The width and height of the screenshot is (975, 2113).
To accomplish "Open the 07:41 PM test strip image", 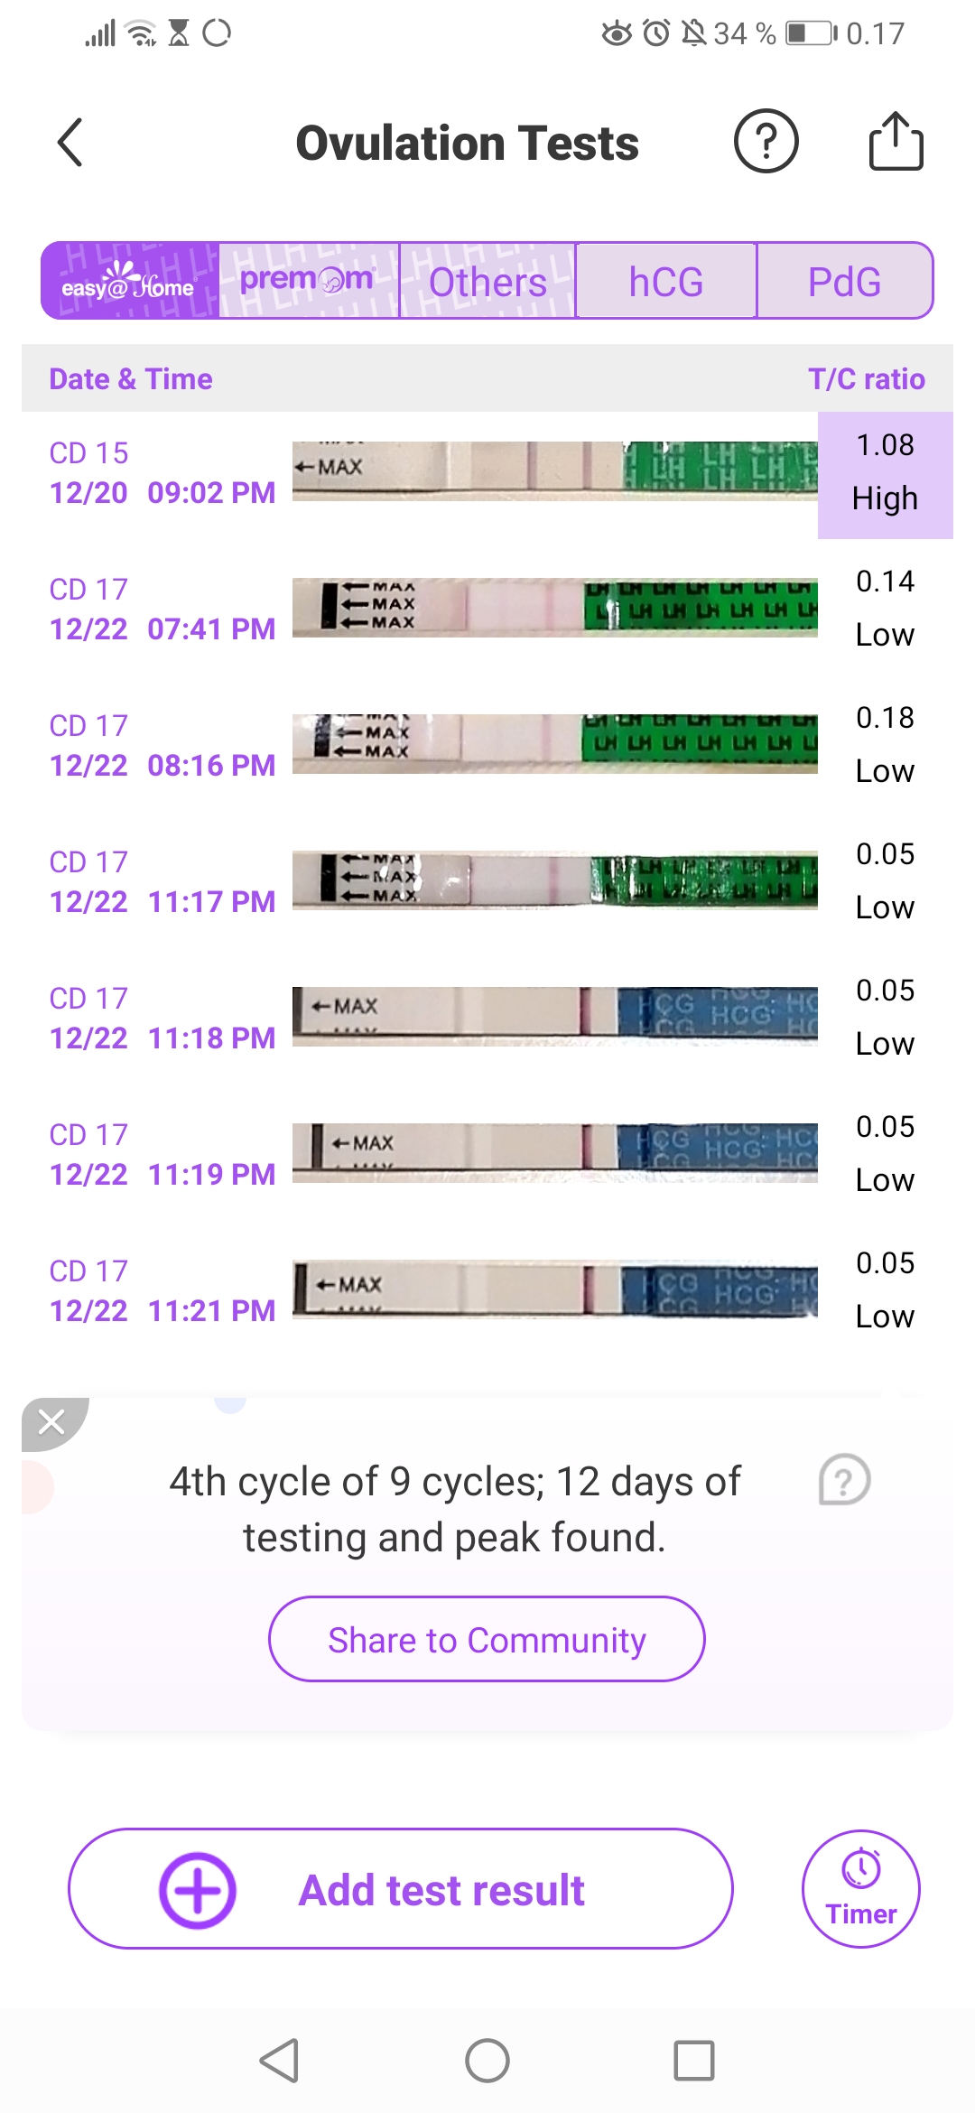I will (554, 607).
